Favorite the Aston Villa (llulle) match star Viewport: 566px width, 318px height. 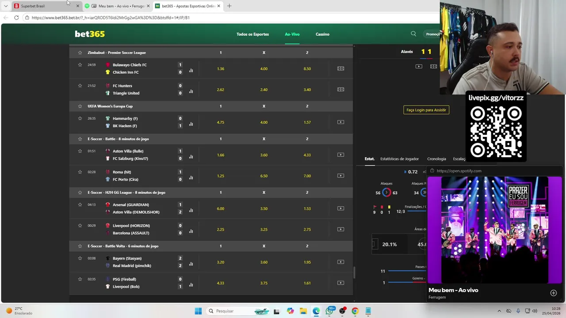click(x=80, y=151)
